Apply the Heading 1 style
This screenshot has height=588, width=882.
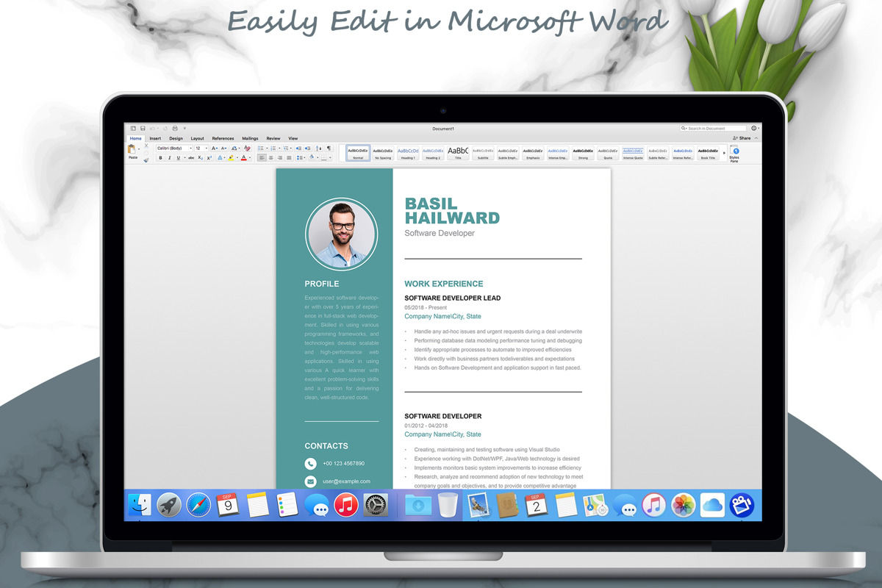408,153
